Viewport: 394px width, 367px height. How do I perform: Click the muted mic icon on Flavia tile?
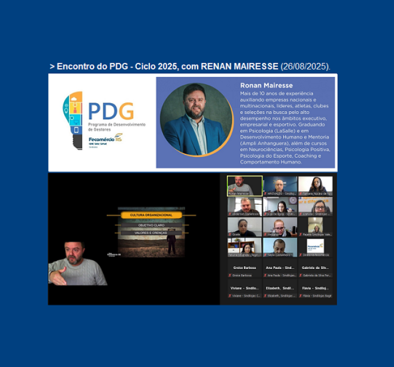tap(300, 296)
